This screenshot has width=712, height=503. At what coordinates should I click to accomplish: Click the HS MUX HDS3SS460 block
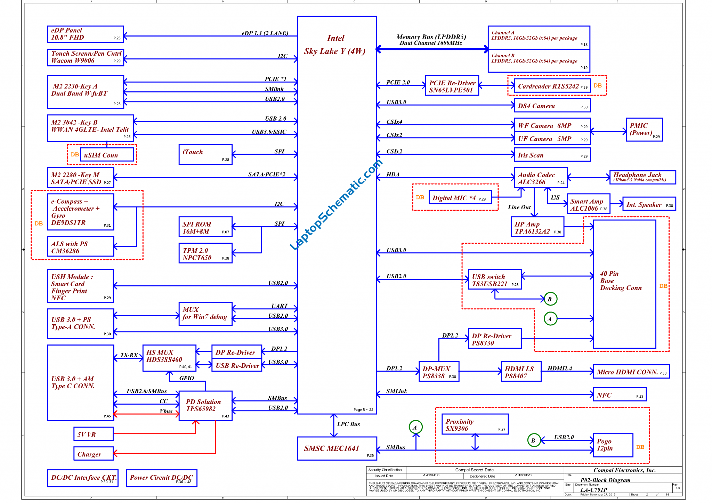click(169, 358)
